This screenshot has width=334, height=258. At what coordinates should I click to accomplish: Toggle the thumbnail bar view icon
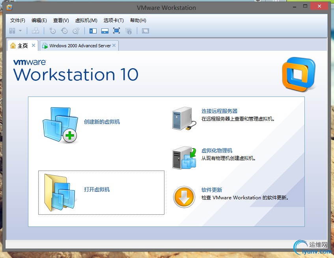(105, 31)
